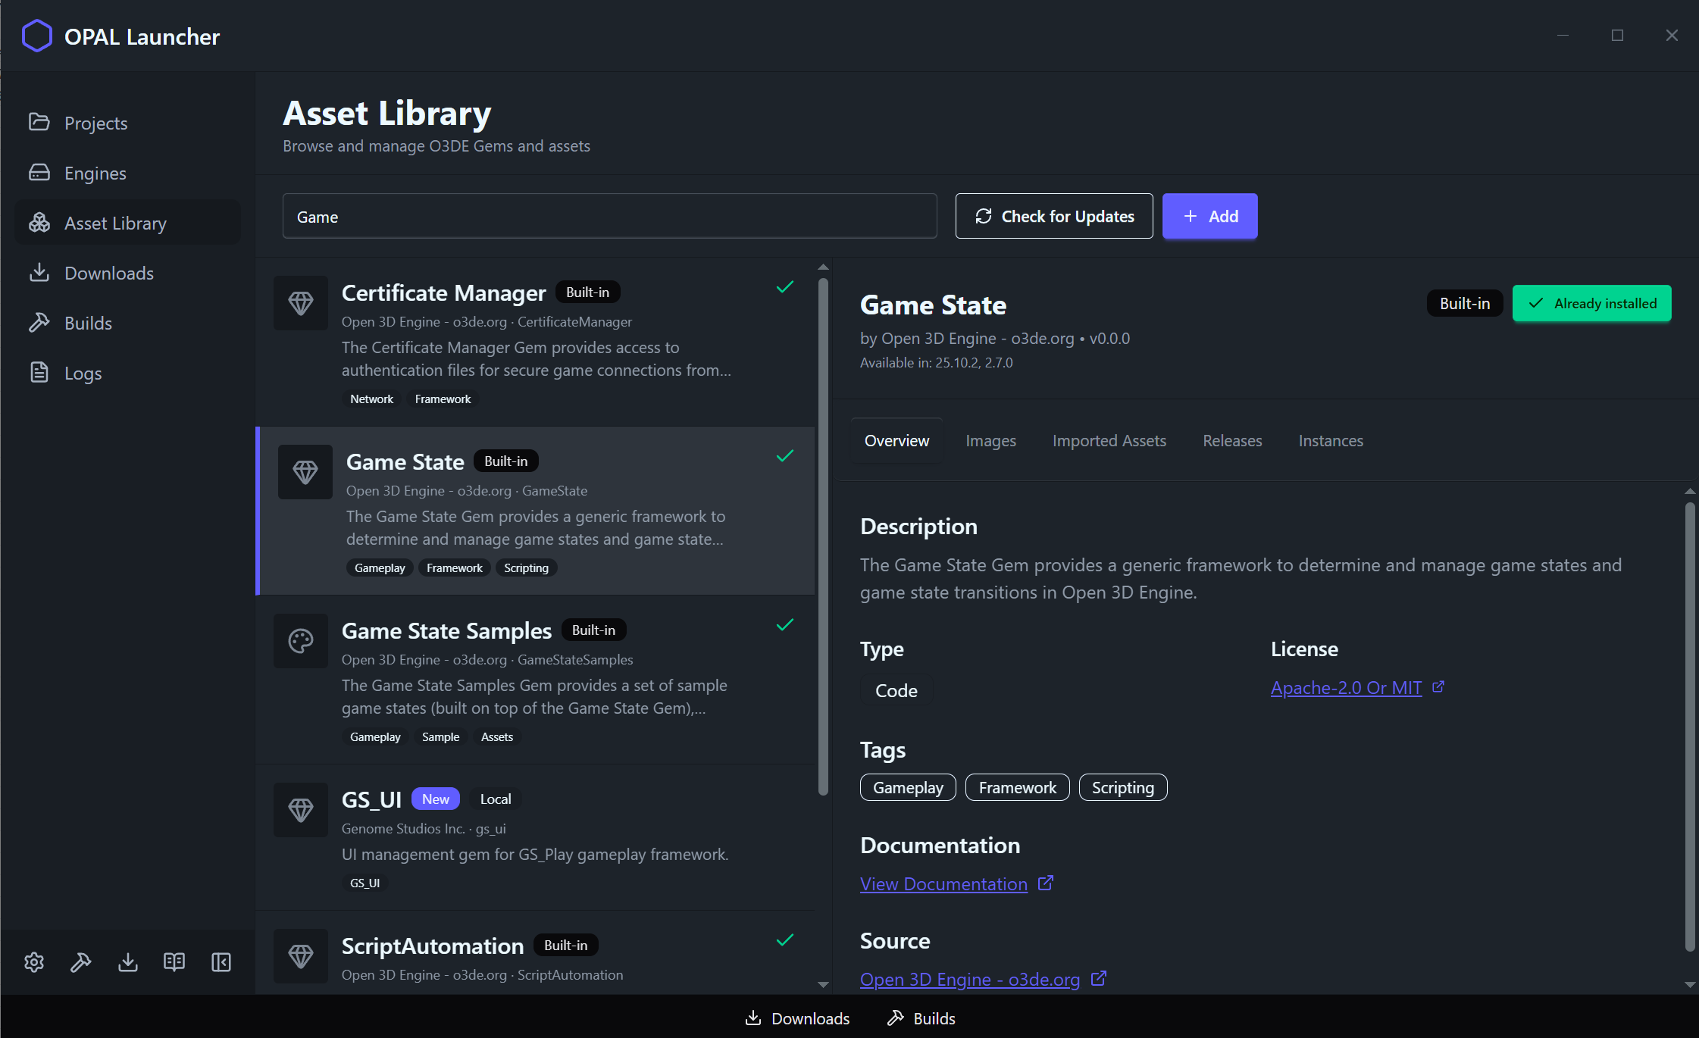
Task: Open the book documentation icon
Action: pos(174,962)
